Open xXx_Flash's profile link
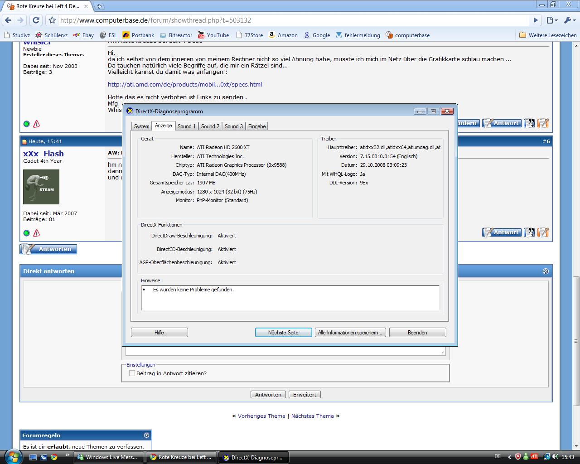This screenshot has width=580, height=464. 43,154
